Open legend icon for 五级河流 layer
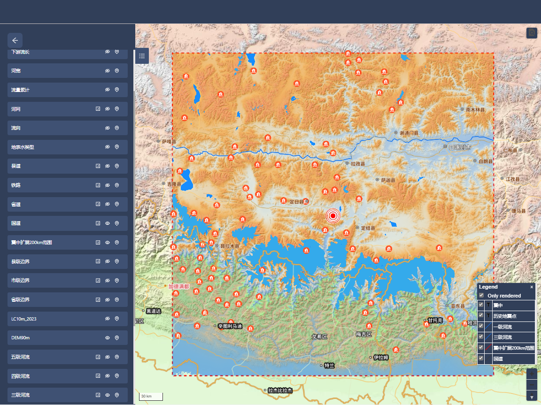The width and height of the screenshot is (541, 405). tap(98, 357)
